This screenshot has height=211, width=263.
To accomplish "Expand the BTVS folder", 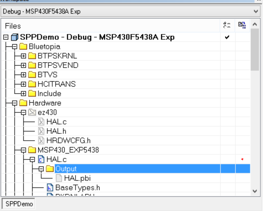I will [x=24, y=75].
